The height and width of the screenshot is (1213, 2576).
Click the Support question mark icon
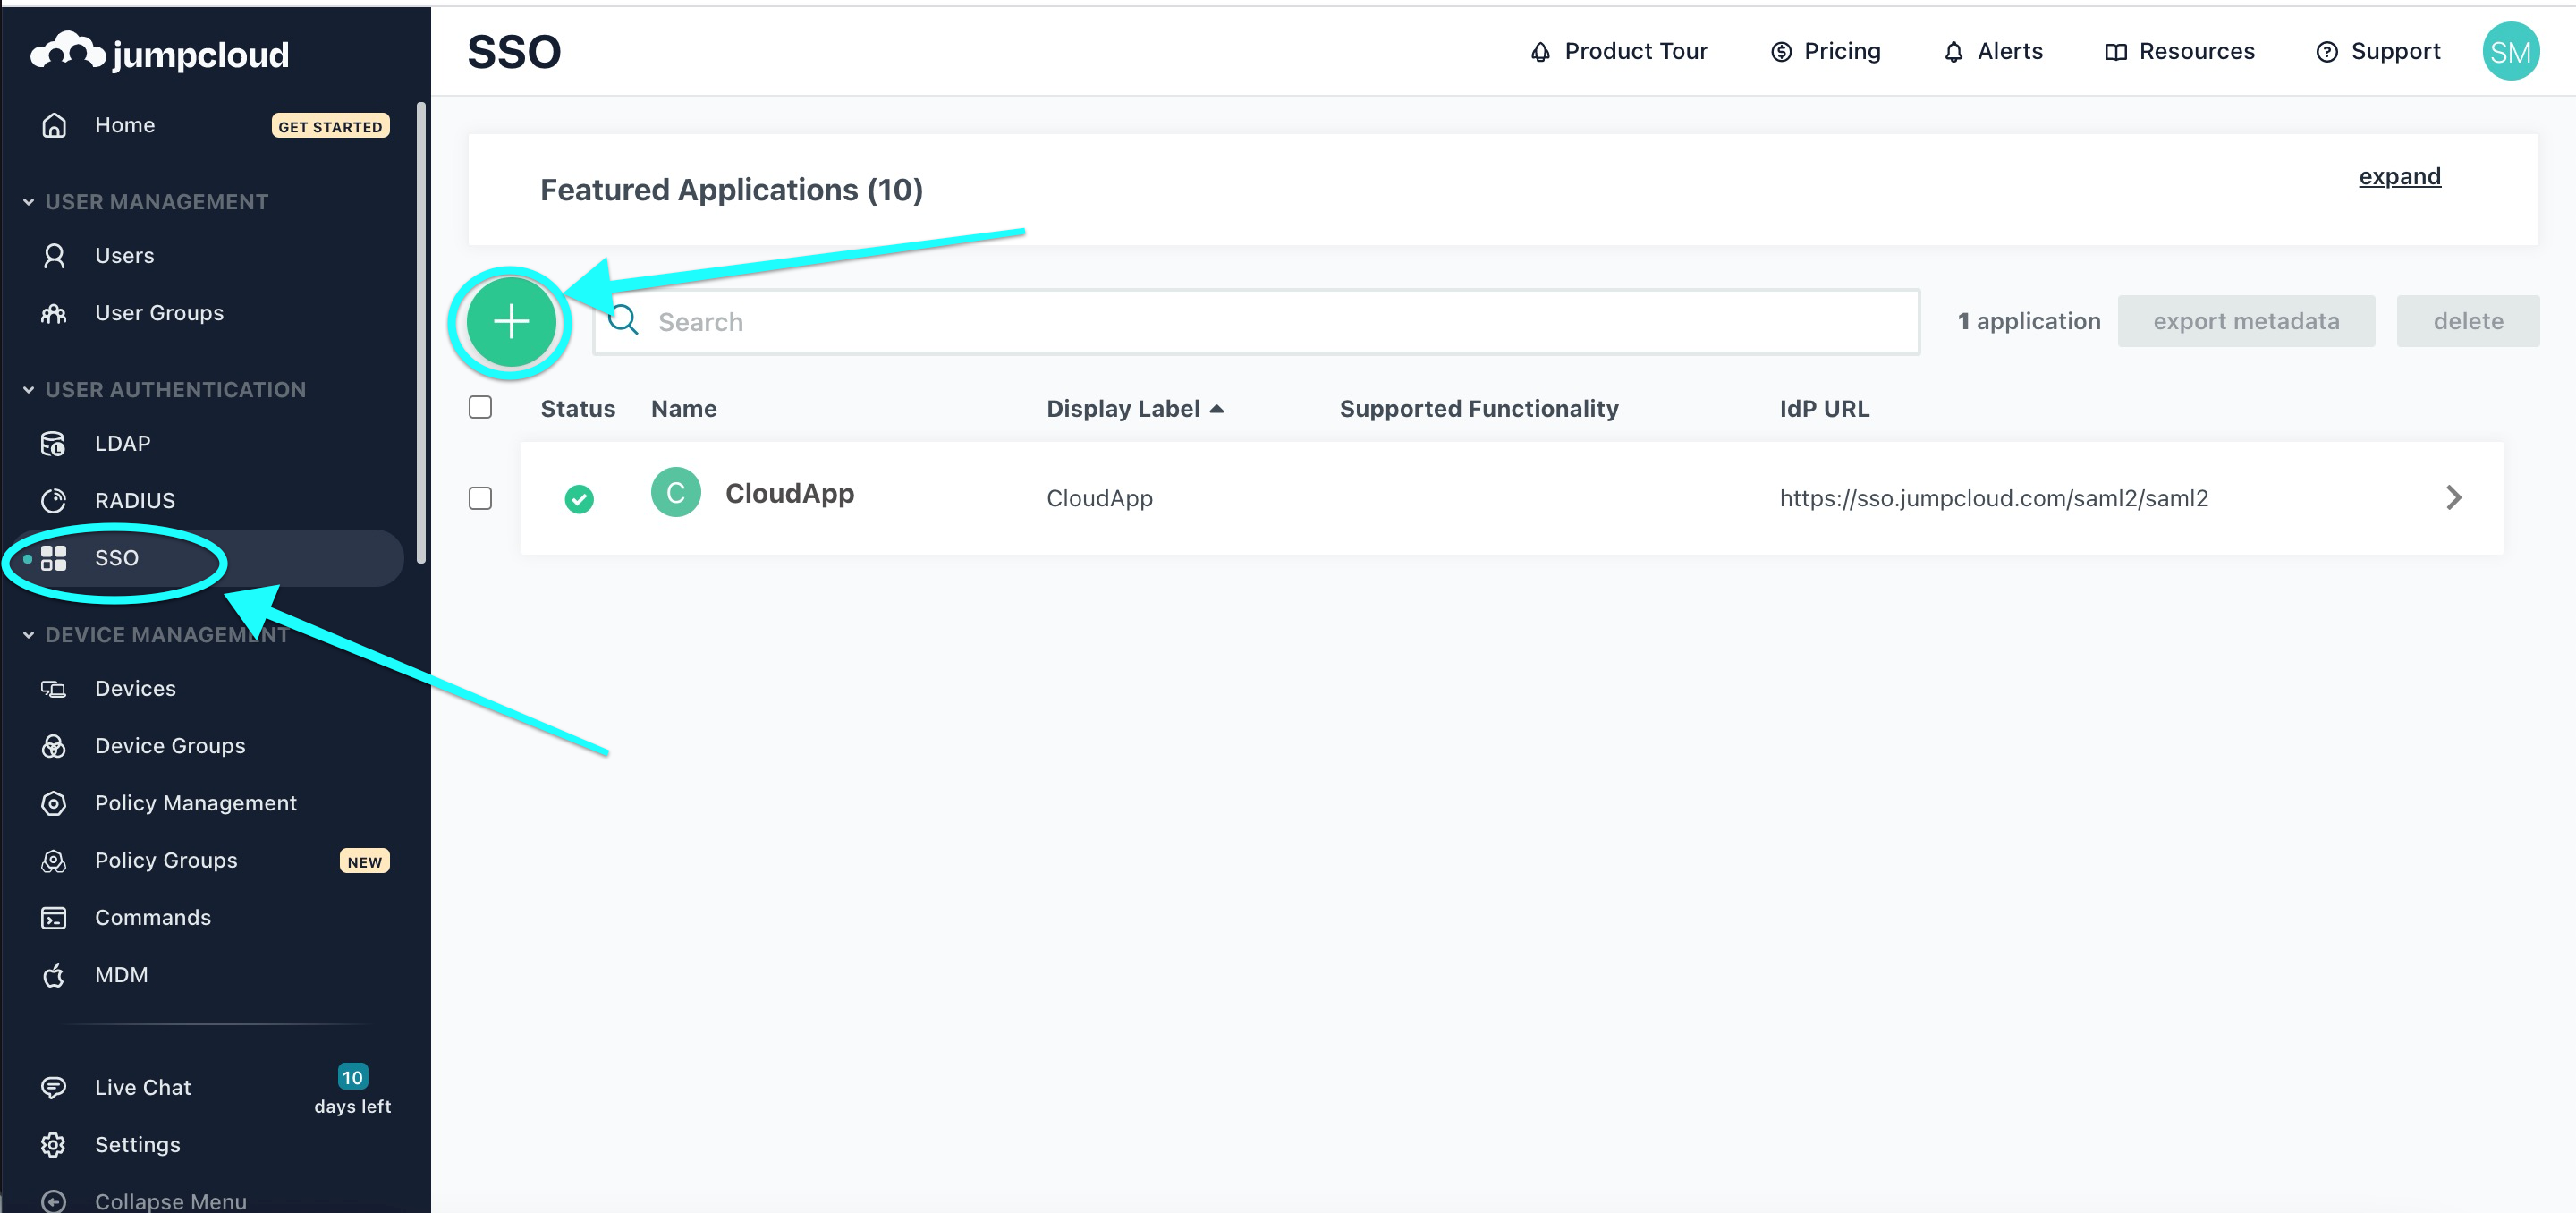[2327, 52]
